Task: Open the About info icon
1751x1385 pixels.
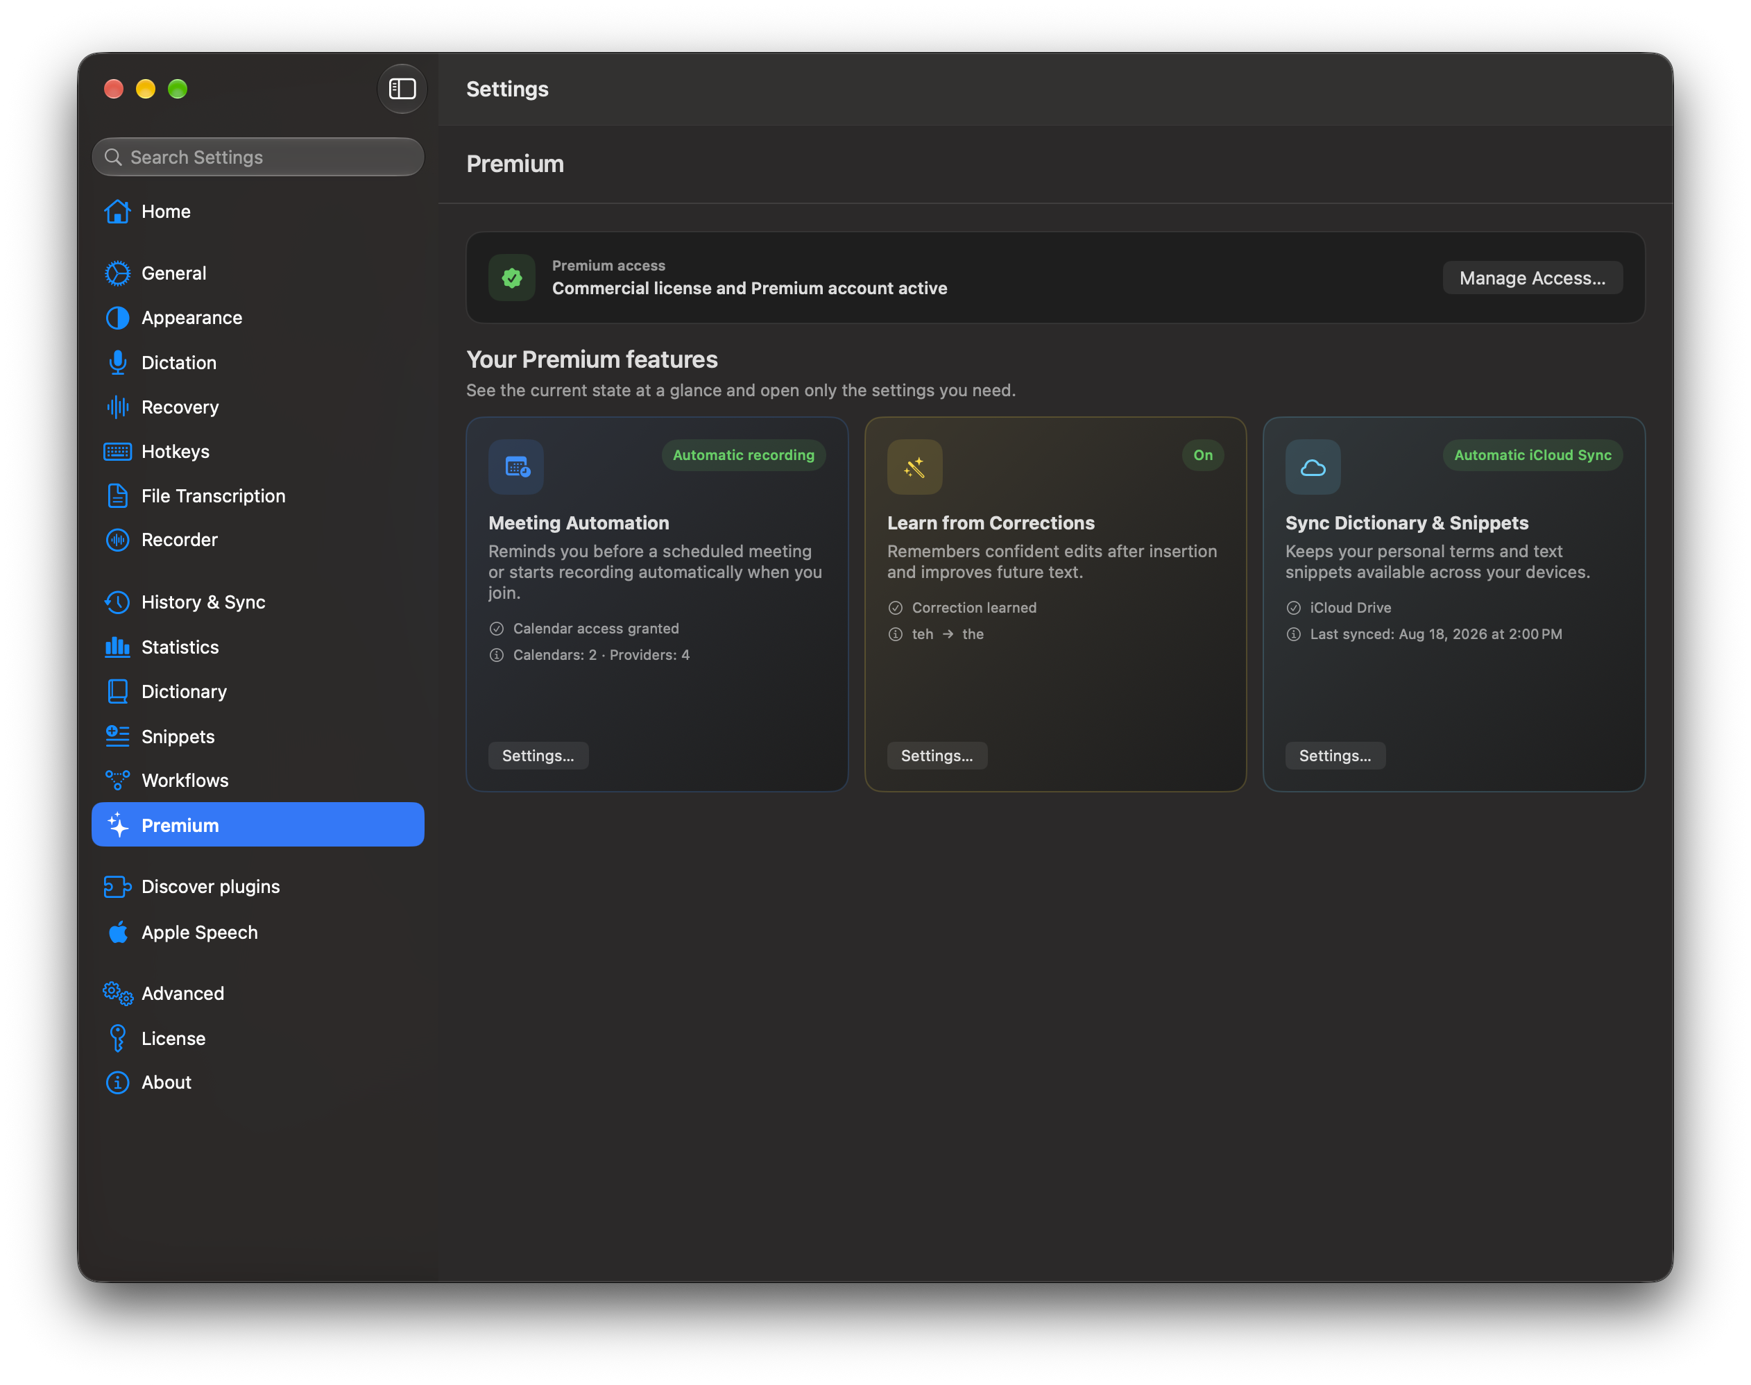Action: click(x=117, y=1082)
